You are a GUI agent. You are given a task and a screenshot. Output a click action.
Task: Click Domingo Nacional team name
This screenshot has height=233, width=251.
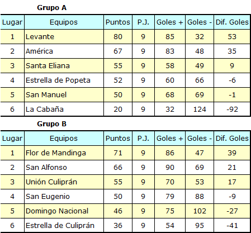click(57, 211)
